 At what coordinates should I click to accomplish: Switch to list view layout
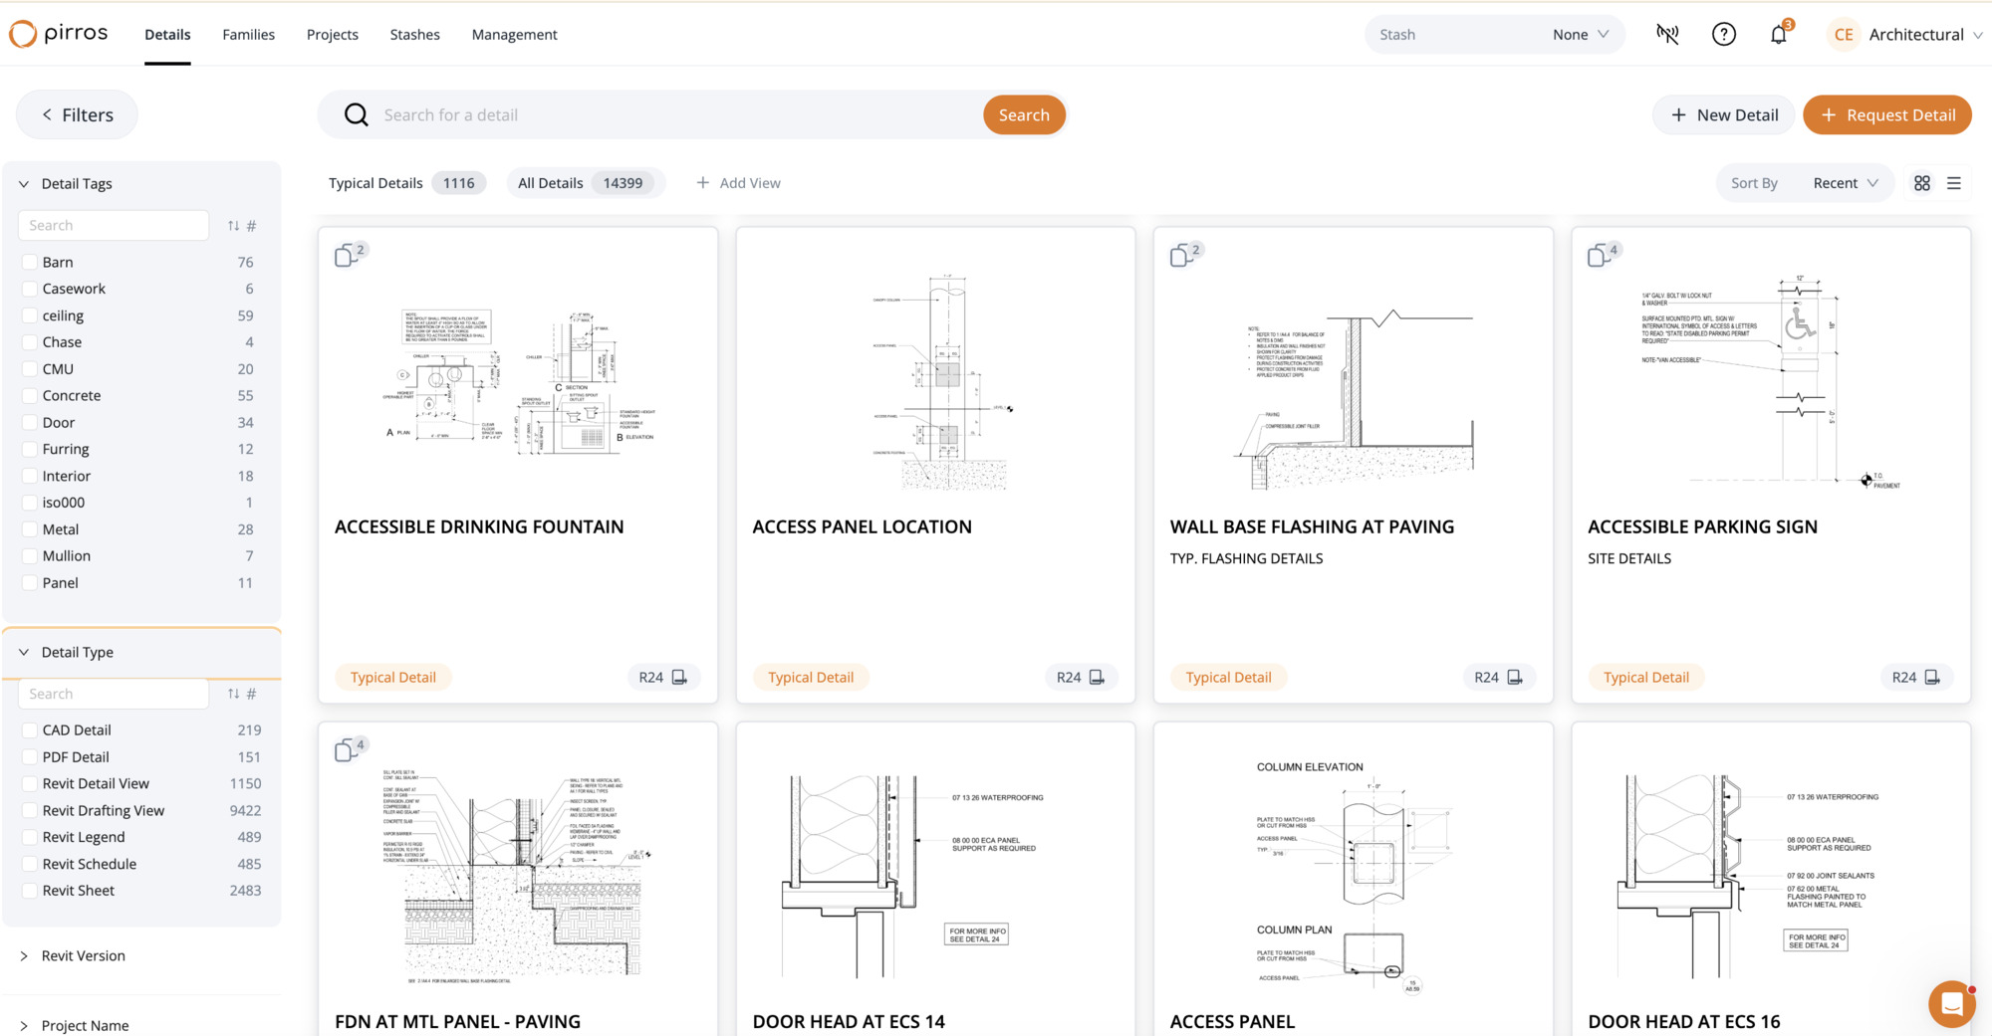pos(1954,183)
